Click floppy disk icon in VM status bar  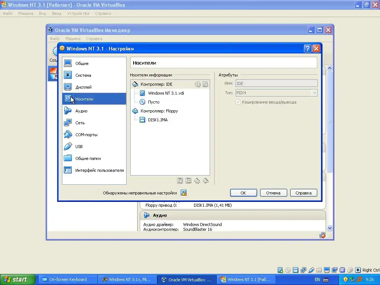295,270
